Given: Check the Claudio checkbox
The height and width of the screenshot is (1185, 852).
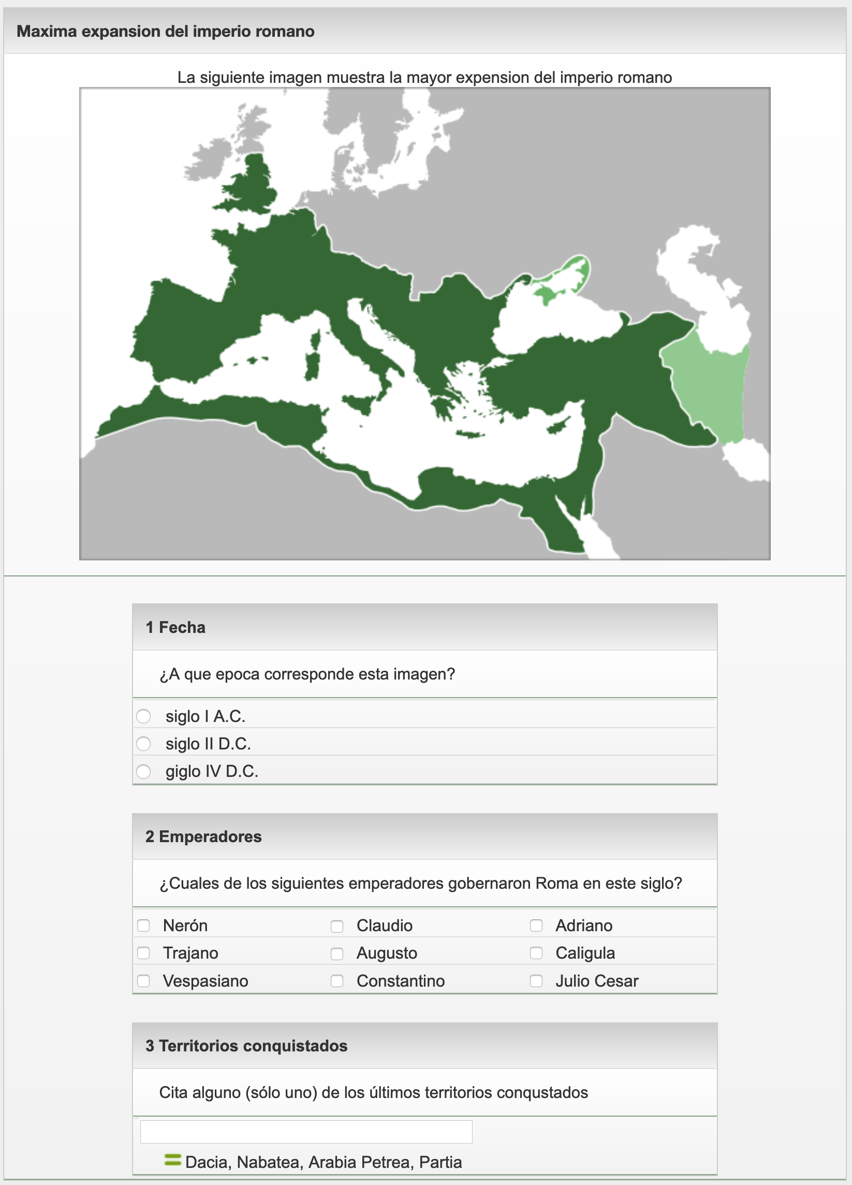Looking at the screenshot, I should point(337,926).
